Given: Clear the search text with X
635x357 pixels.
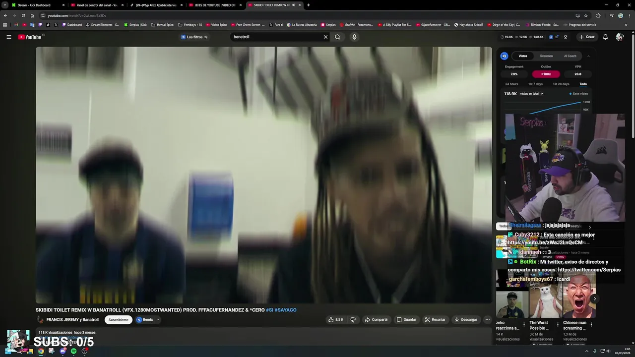Looking at the screenshot, I should click(x=325, y=37).
